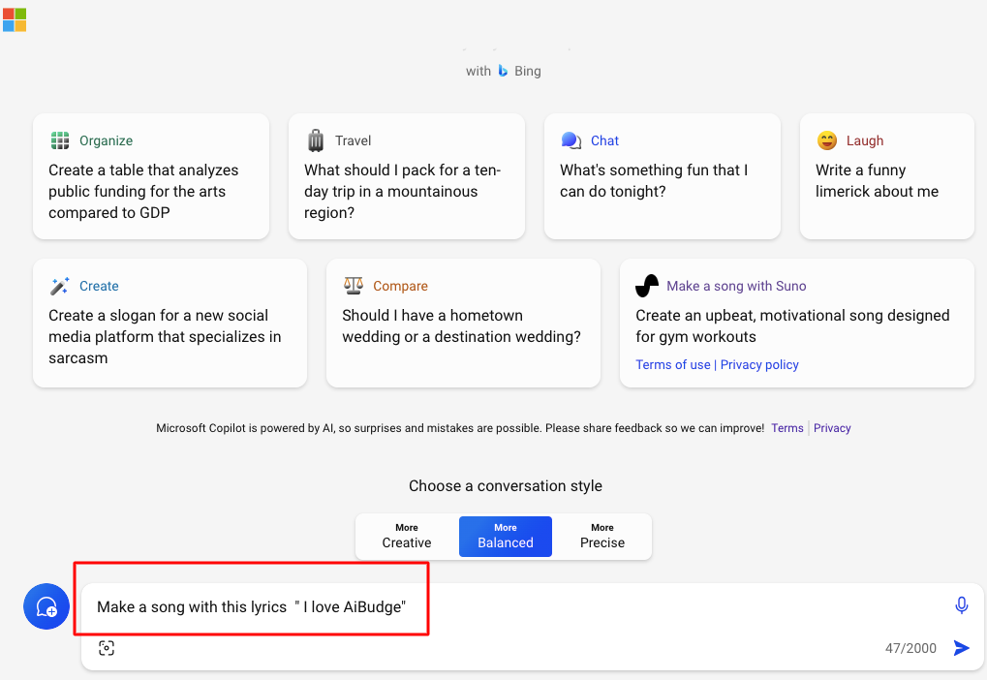
Task: Start a new topic with the chat button
Action: coord(46,606)
